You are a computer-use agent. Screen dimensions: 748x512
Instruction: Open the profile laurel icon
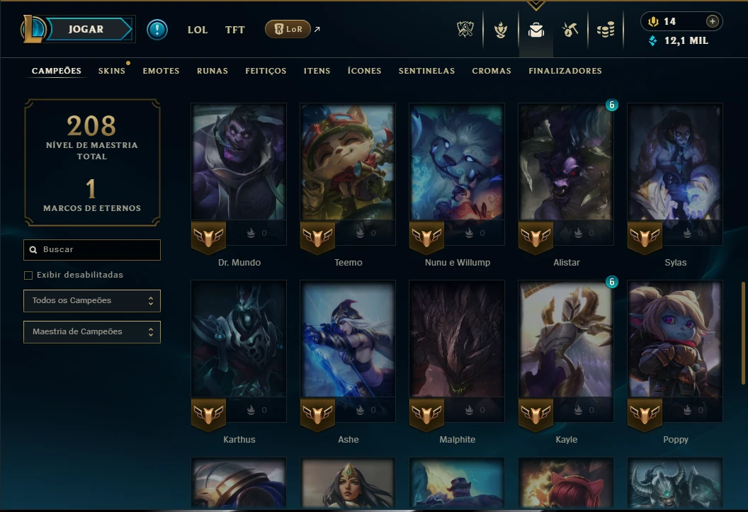pos(500,30)
